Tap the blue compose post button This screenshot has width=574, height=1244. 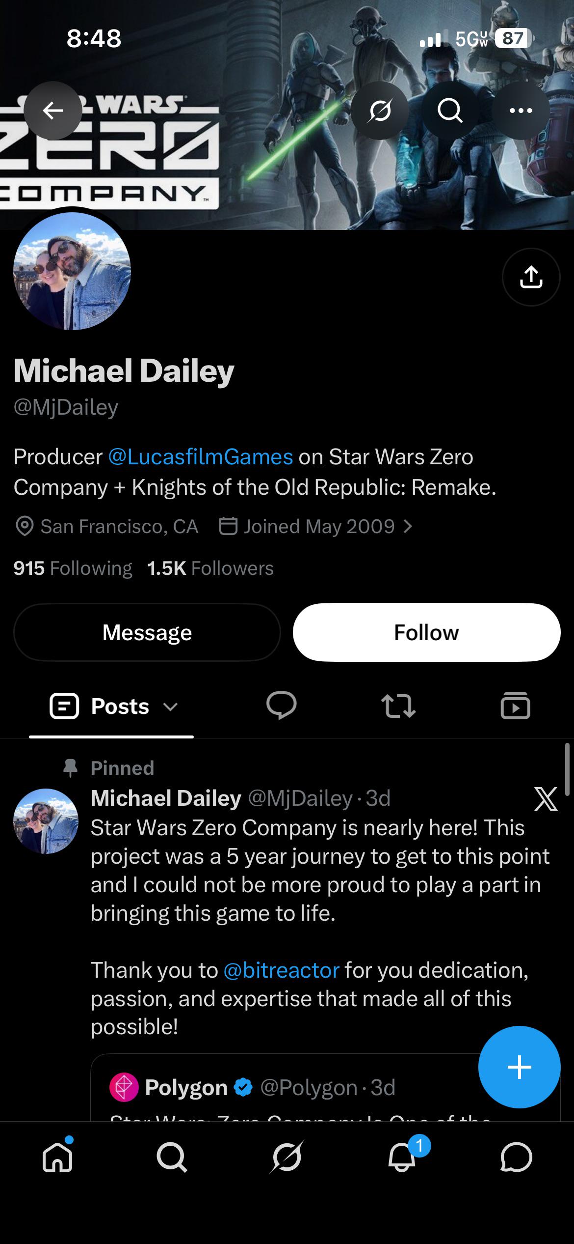coord(519,1067)
